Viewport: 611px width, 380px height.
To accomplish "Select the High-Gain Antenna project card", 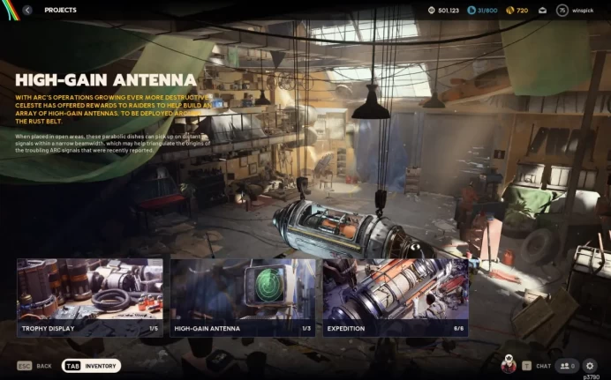I will [x=243, y=297].
